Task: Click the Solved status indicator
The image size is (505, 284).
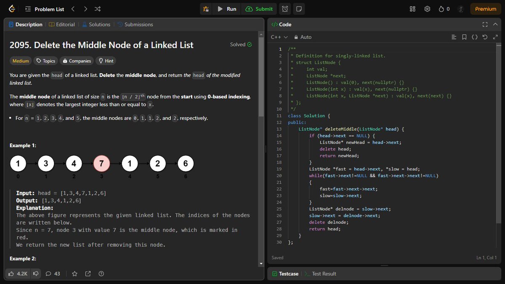Action: pyautogui.click(x=241, y=44)
